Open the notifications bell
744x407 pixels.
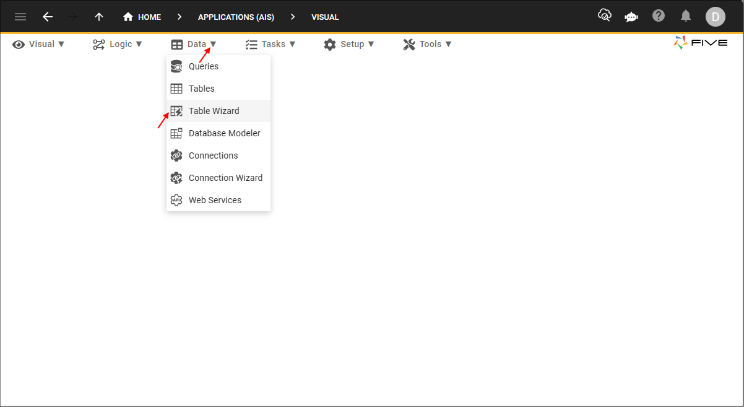[x=686, y=16]
